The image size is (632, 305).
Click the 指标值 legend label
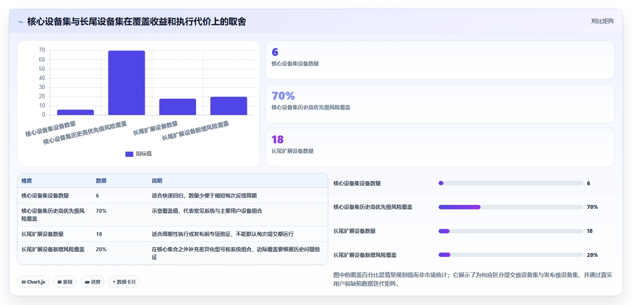point(144,154)
